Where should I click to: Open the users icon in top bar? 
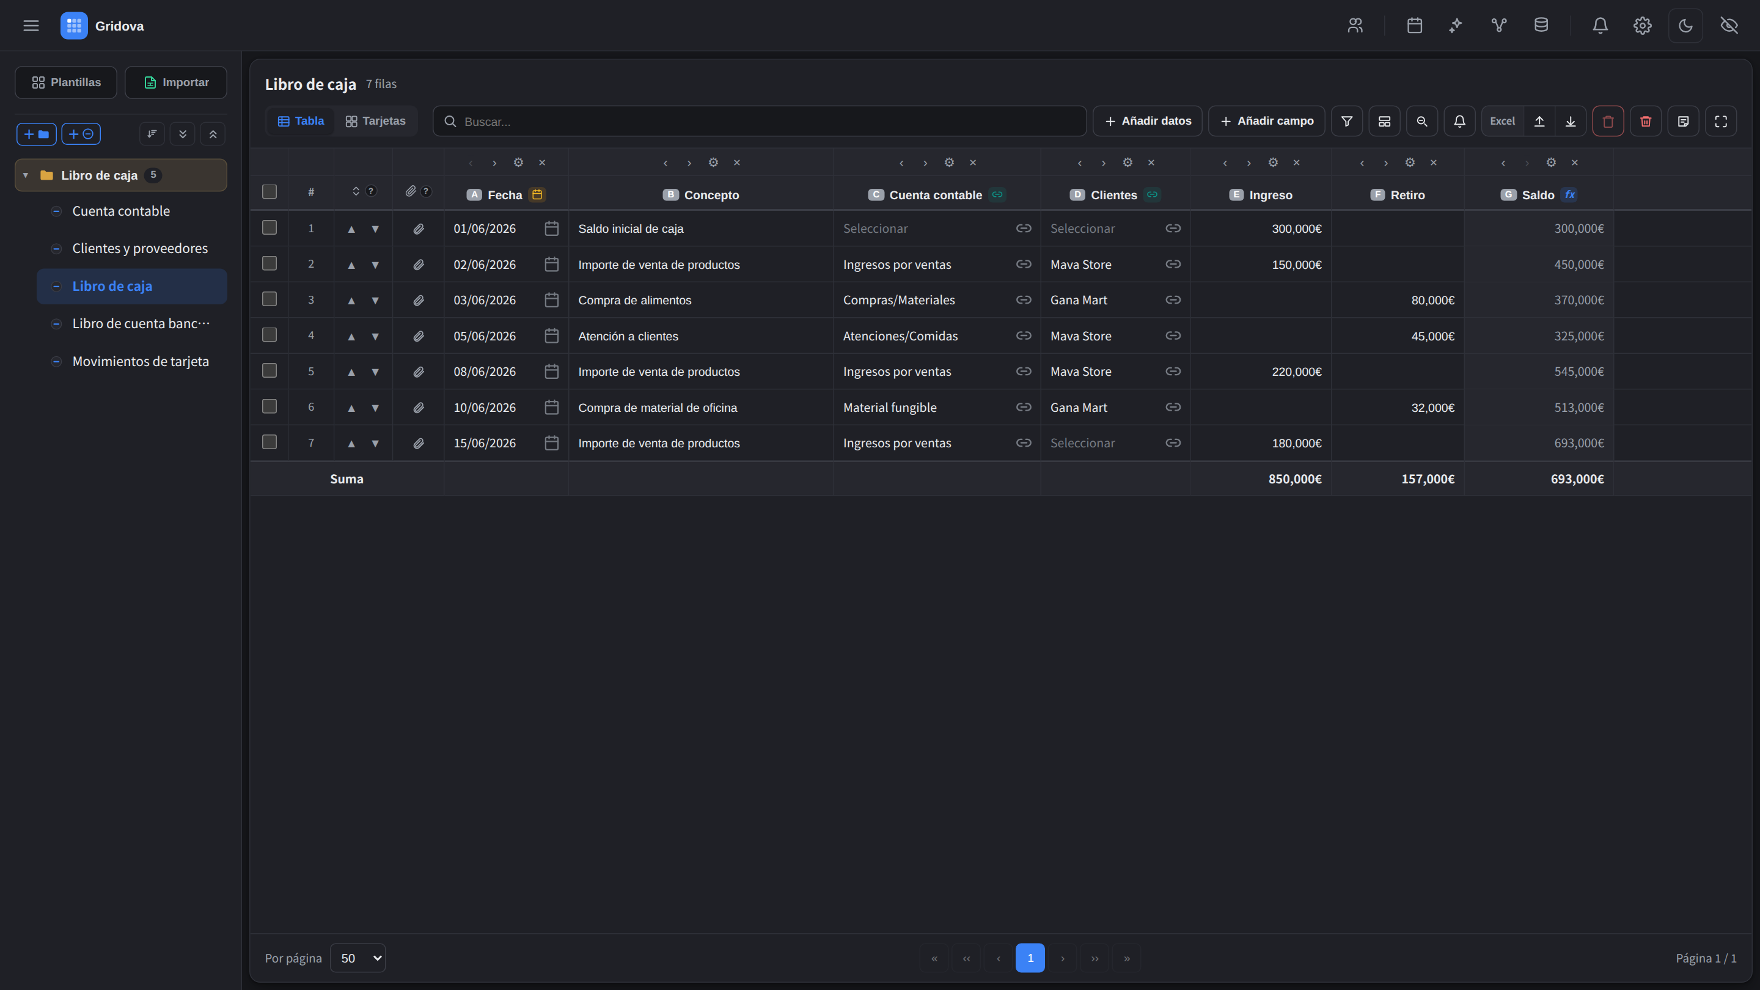point(1355,25)
